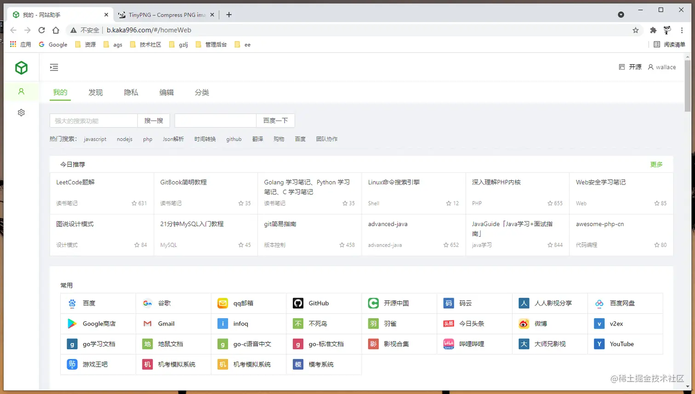The height and width of the screenshot is (394, 695).
Task: Open the 技术社区 bookmarks folder
Action: pos(146,45)
